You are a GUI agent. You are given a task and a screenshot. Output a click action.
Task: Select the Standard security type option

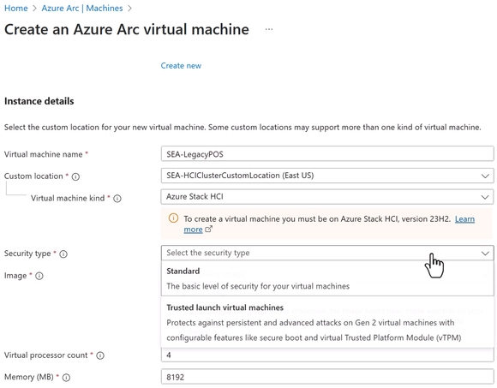327,278
